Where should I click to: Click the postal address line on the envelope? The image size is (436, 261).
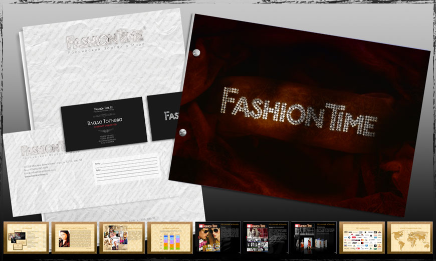click(x=53, y=163)
